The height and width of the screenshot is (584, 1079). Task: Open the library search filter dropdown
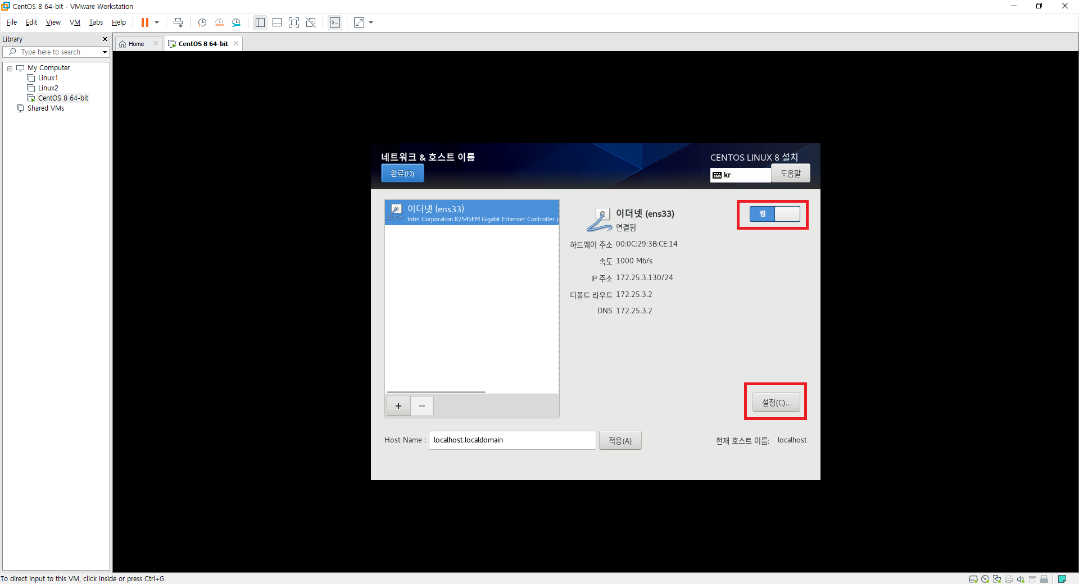click(105, 52)
